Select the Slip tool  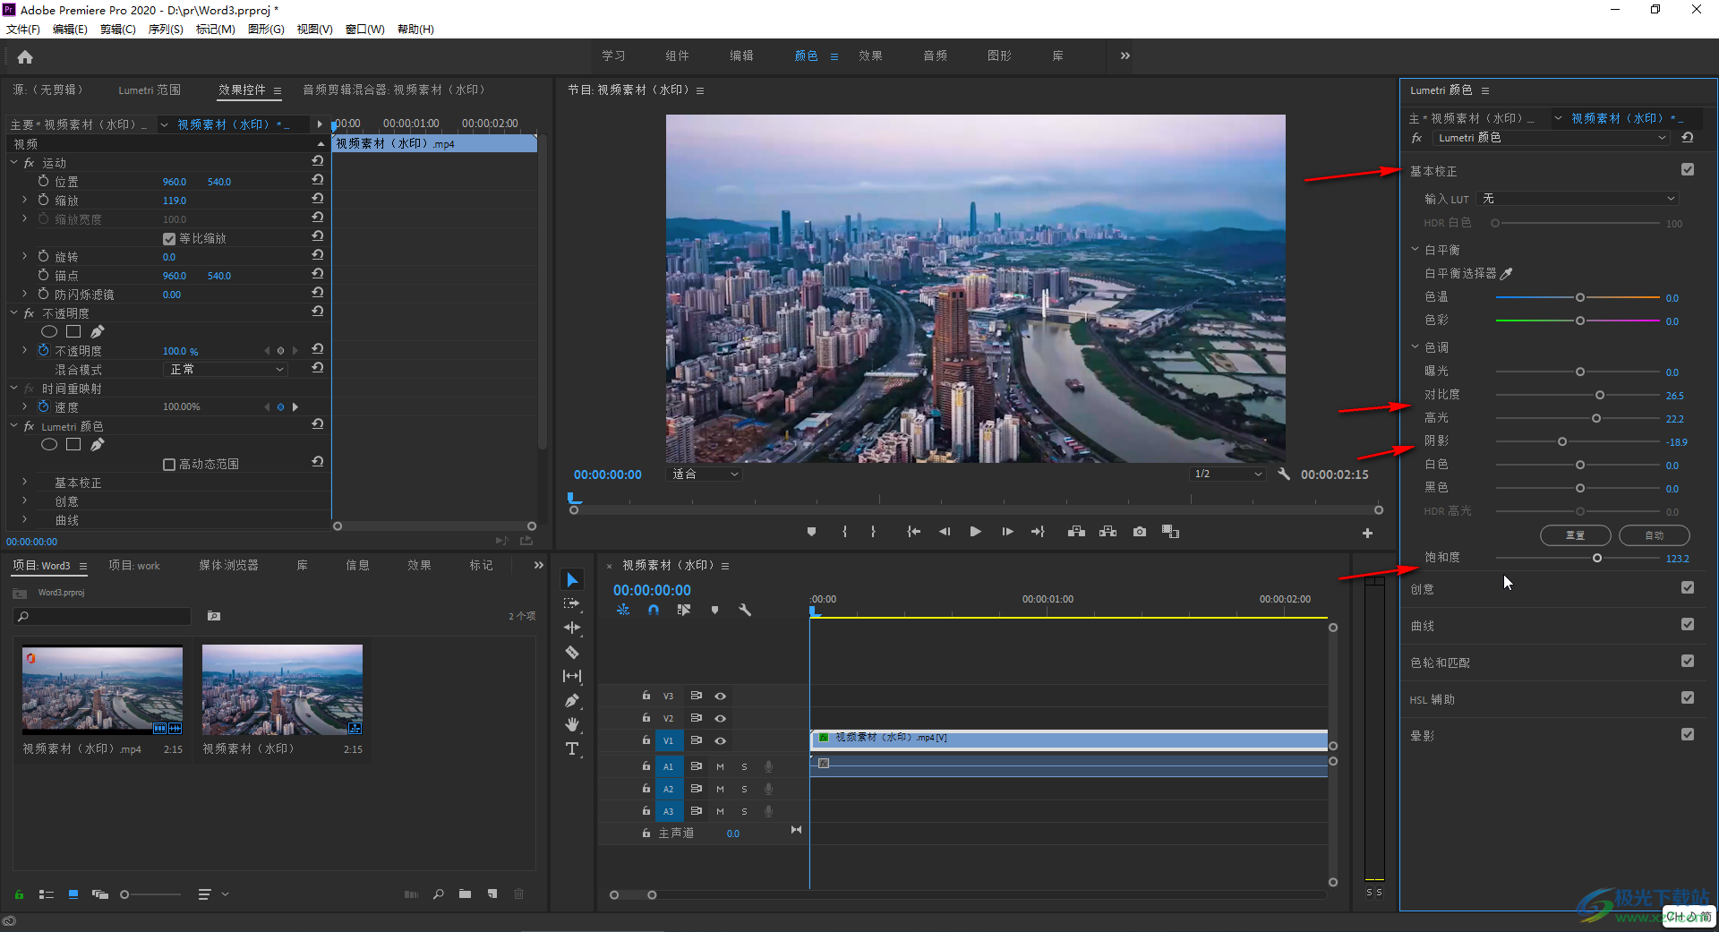click(x=572, y=676)
